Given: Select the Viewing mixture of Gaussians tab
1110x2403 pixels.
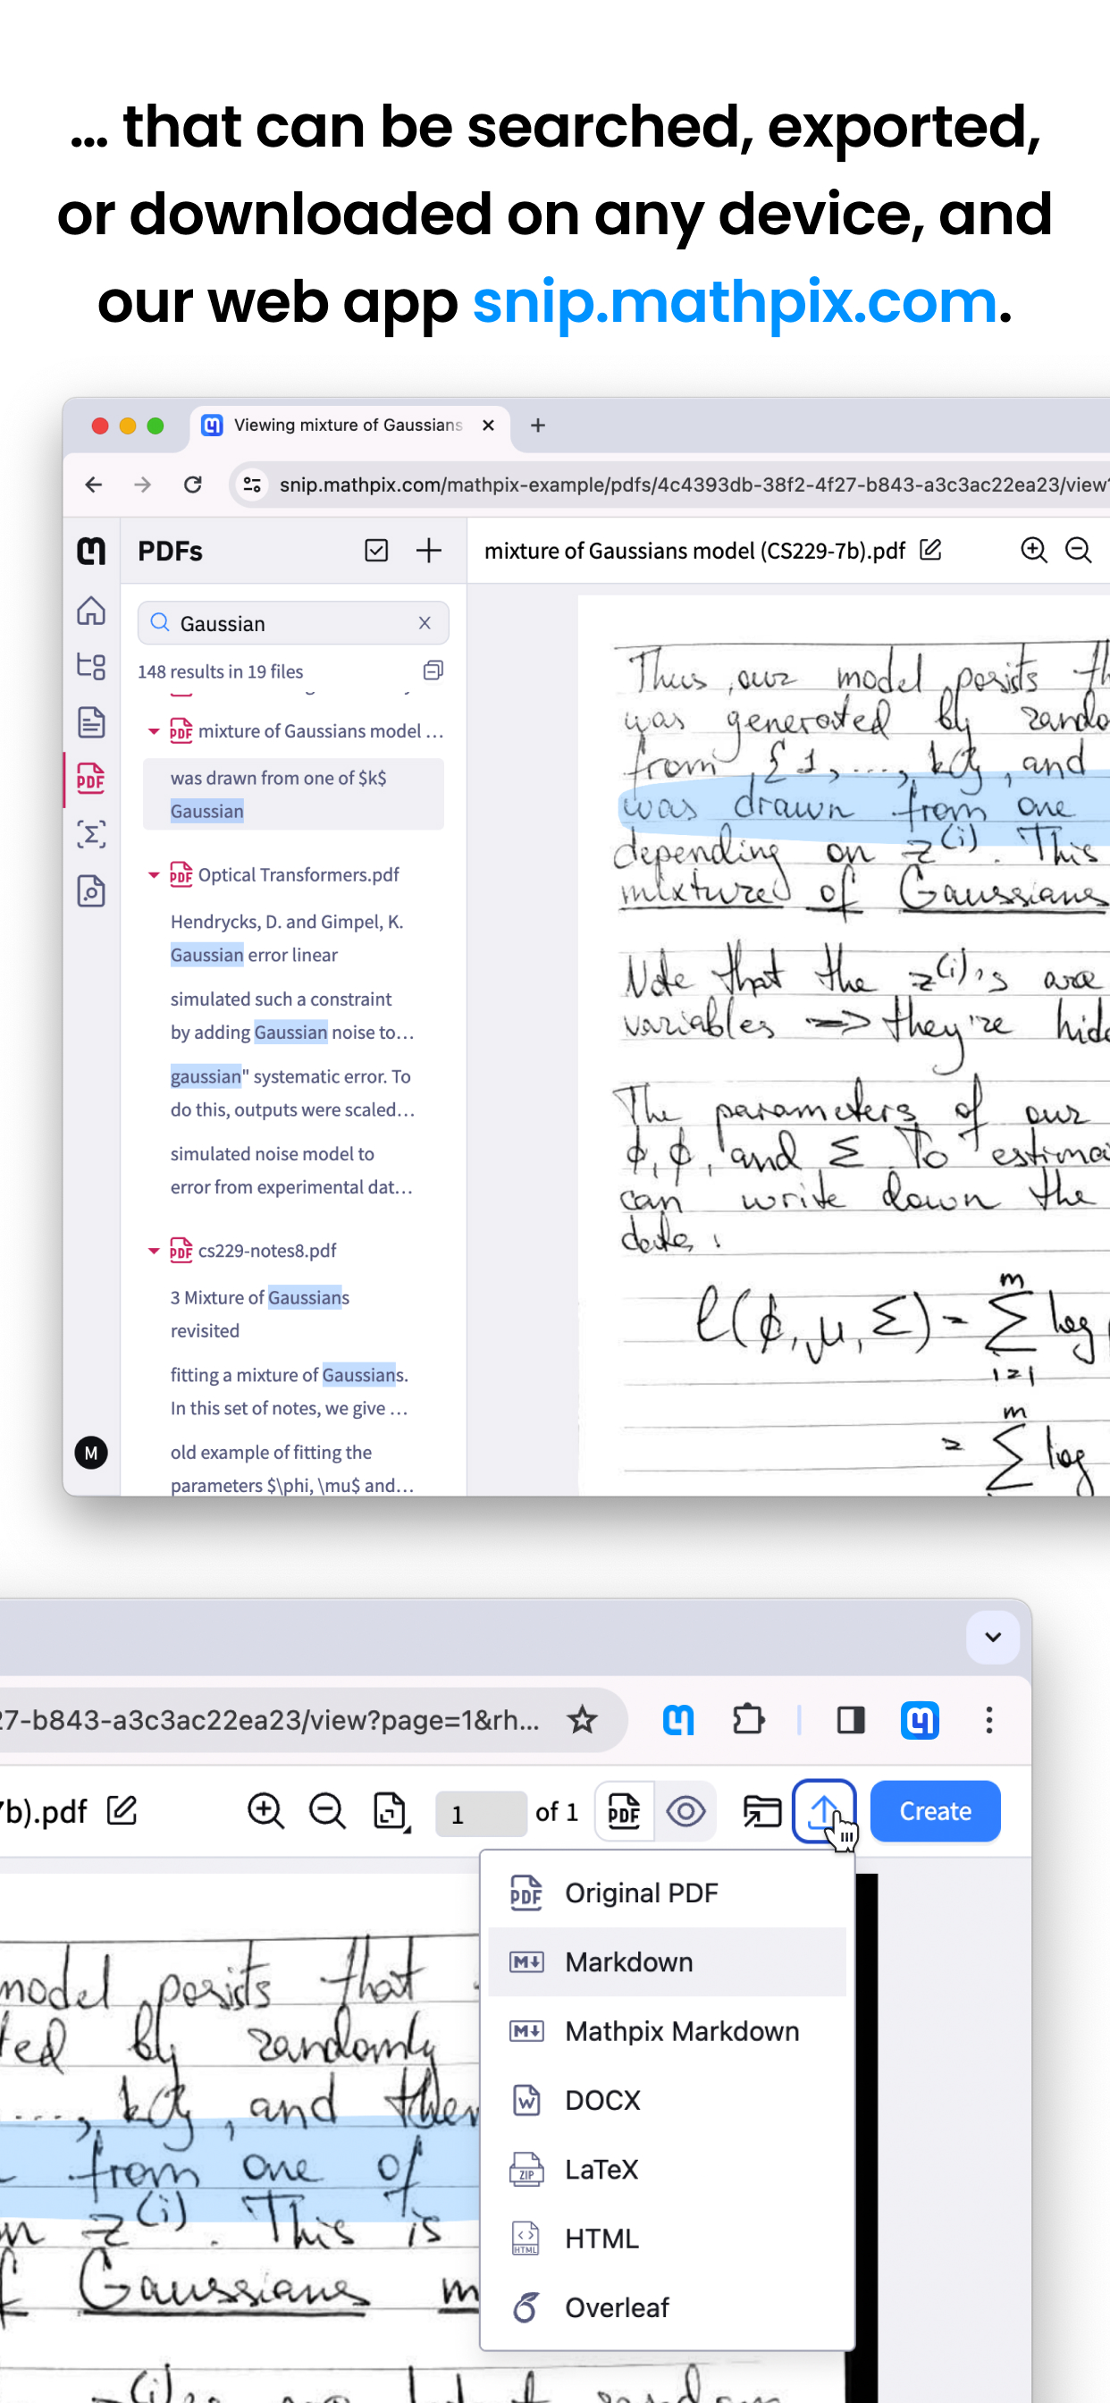Looking at the screenshot, I should 349,426.
